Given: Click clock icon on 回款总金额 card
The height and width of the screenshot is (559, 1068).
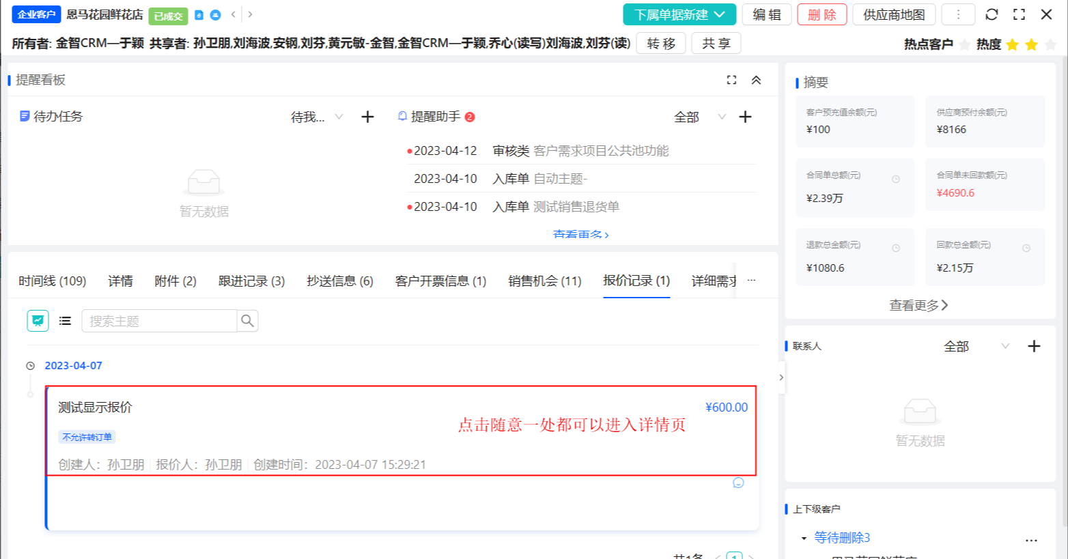Looking at the screenshot, I should click(1026, 248).
